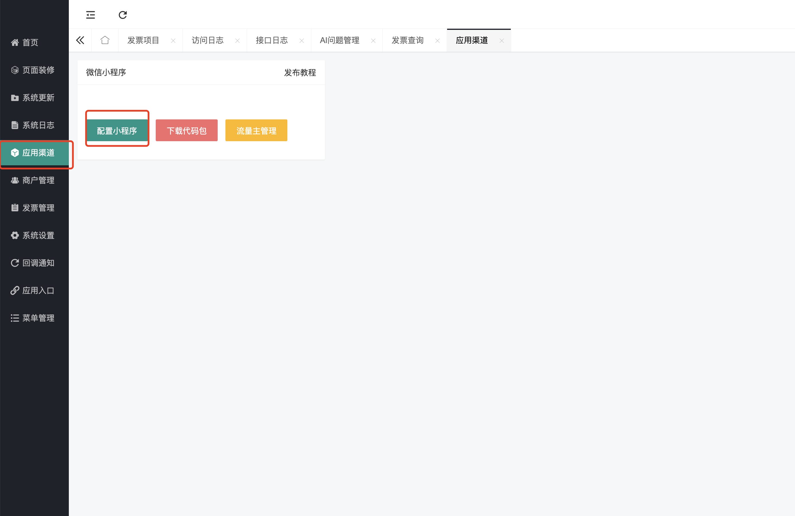The image size is (795, 516).
Task: Close the 发票项目 tab
Action: [x=173, y=41]
